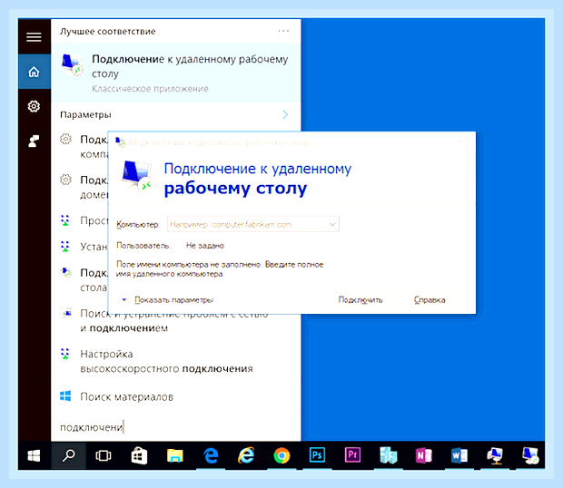
Task: Click the search box containing подключени
Action: [176, 427]
